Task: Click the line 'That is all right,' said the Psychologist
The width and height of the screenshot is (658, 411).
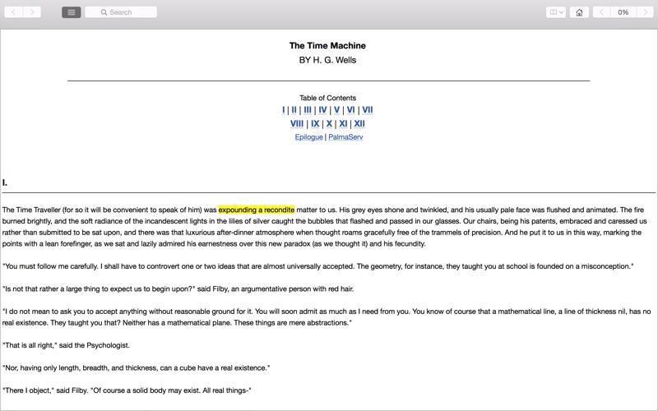Action: pos(66,345)
